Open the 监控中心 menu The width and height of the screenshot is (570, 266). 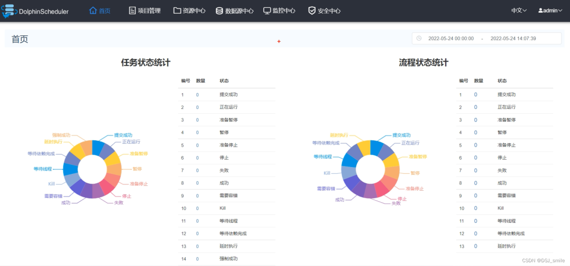[x=279, y=11]
